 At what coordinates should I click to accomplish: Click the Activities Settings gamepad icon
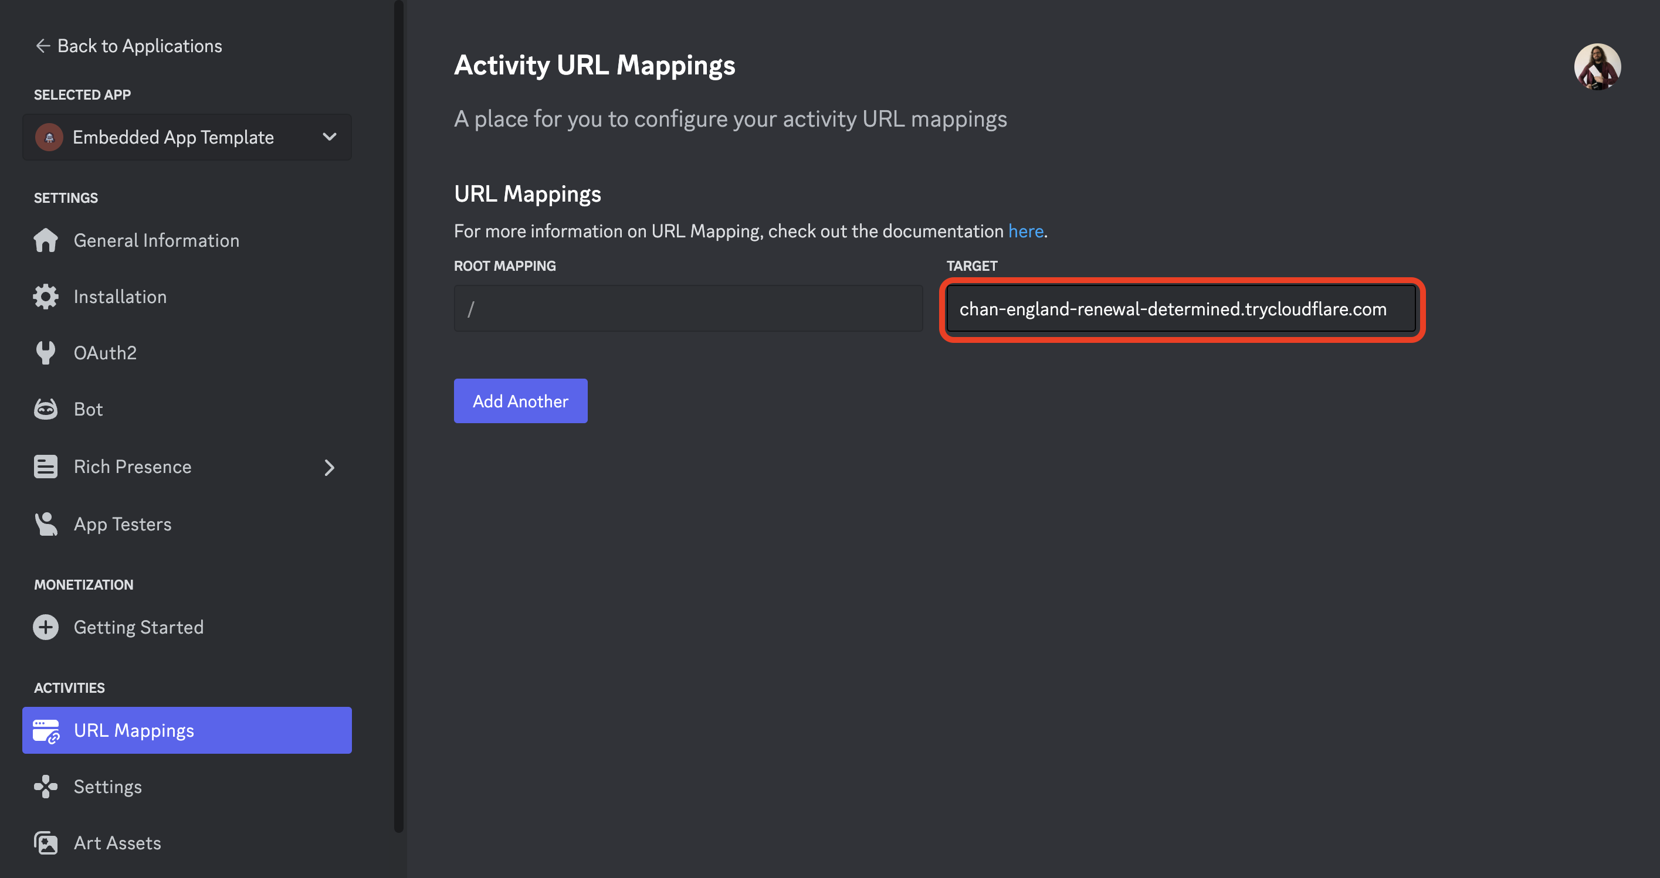(46, 787)
